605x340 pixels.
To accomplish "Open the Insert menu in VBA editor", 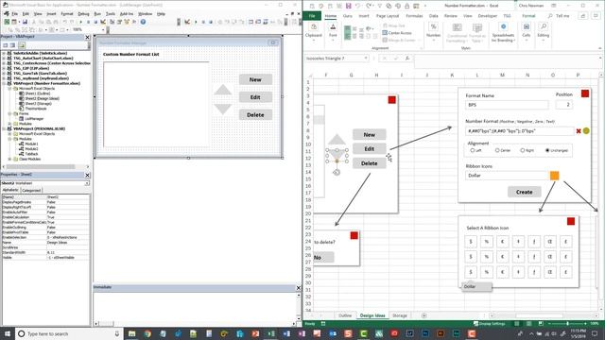I will coord(51,14).
